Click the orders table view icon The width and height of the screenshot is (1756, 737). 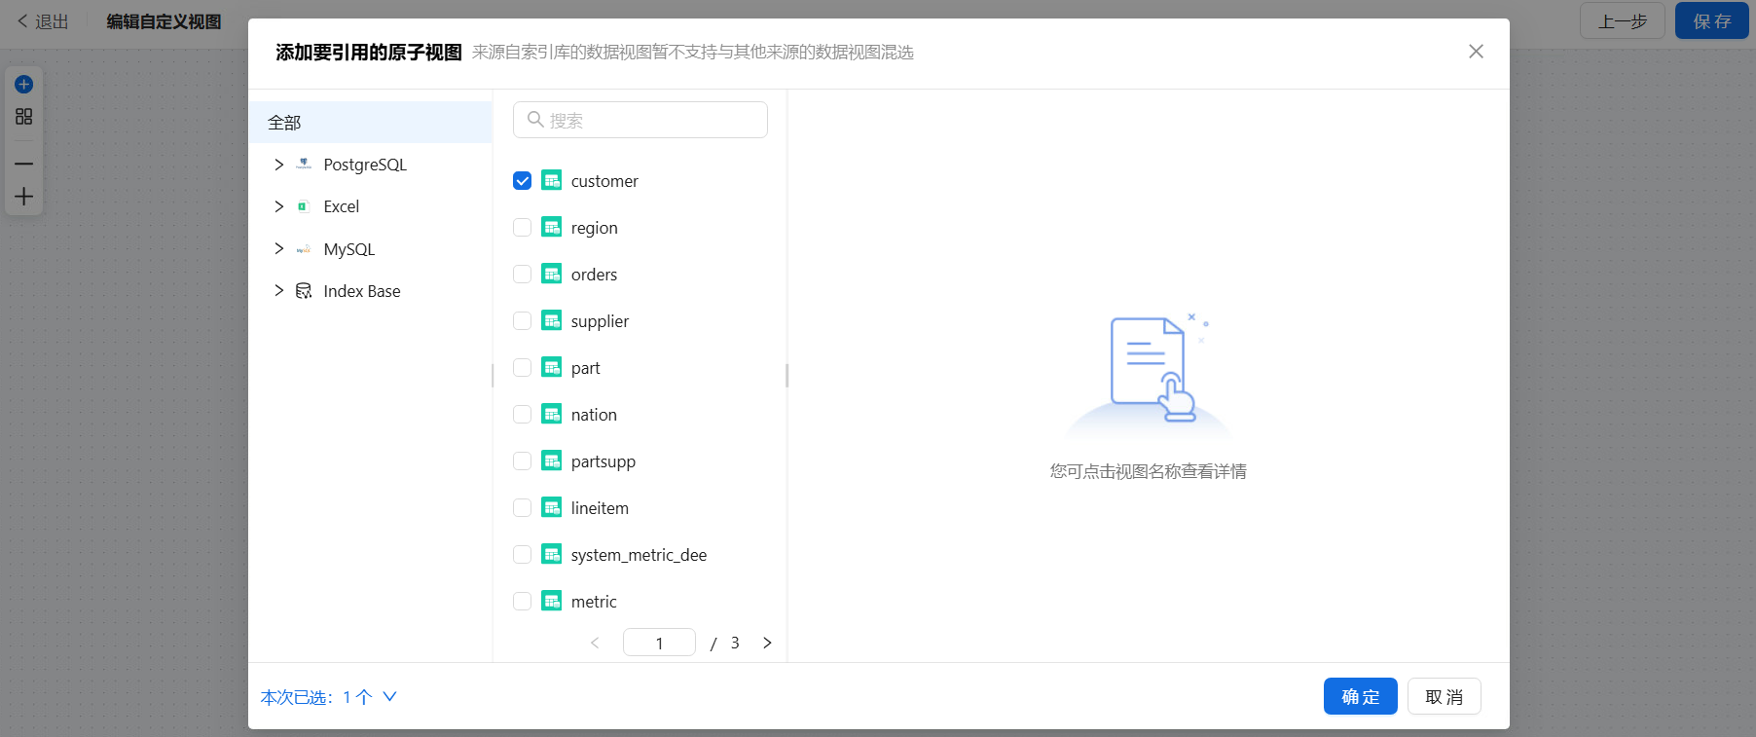552,275
